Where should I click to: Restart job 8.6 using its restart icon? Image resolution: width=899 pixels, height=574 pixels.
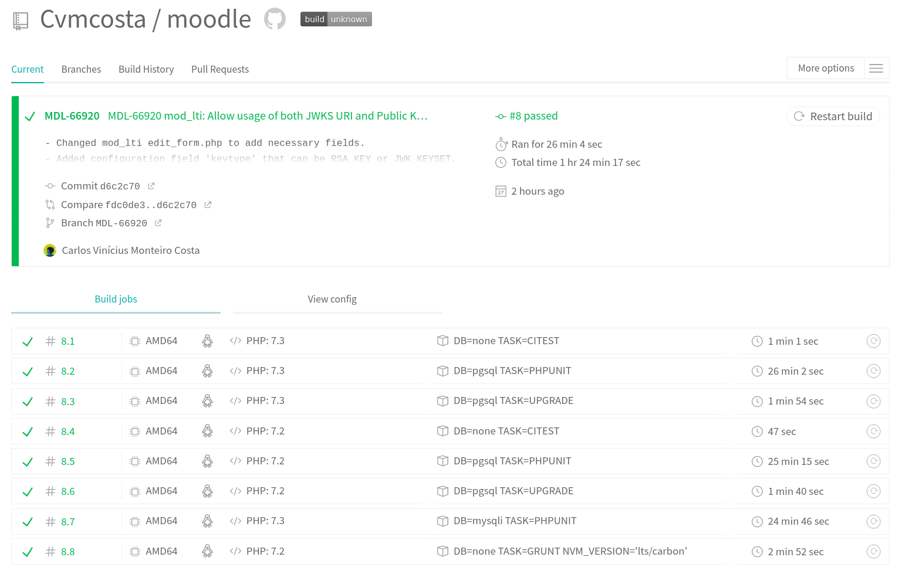pyautogui.click(x=874, y=491)
